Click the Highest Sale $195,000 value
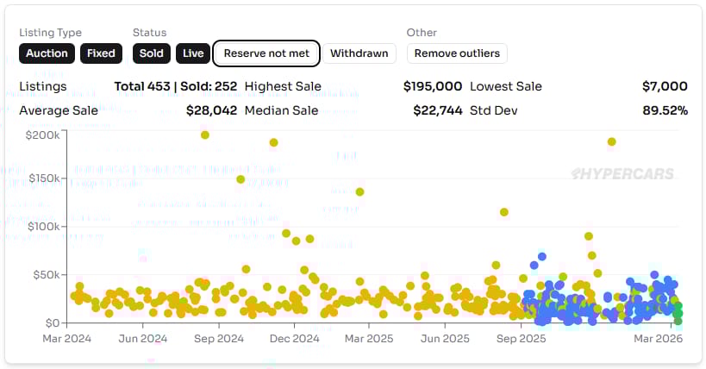 pos(433,86)
